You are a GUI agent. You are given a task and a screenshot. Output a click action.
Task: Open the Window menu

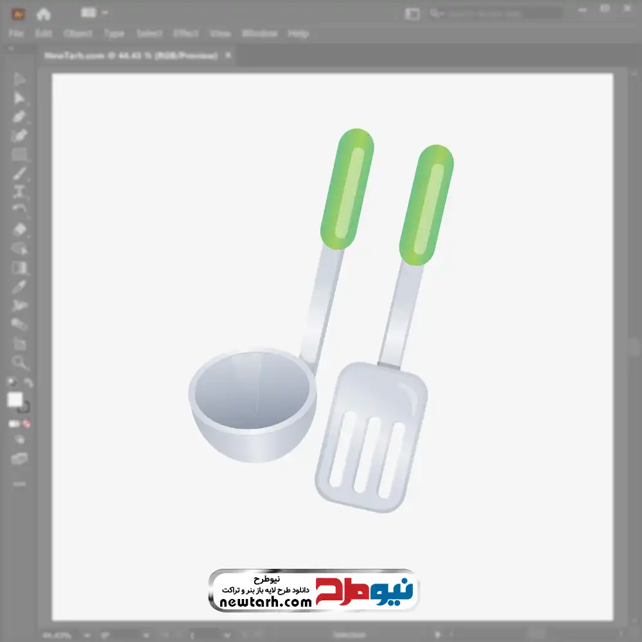(259, 33)
